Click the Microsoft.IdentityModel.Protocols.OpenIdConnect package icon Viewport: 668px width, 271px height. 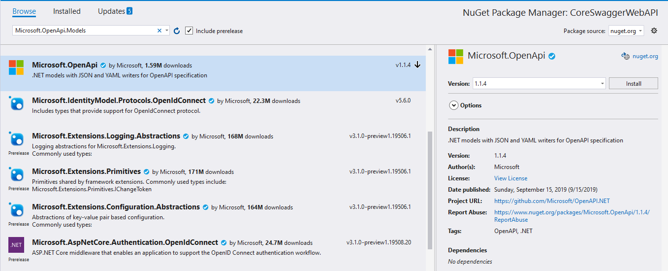click(16, 103)
